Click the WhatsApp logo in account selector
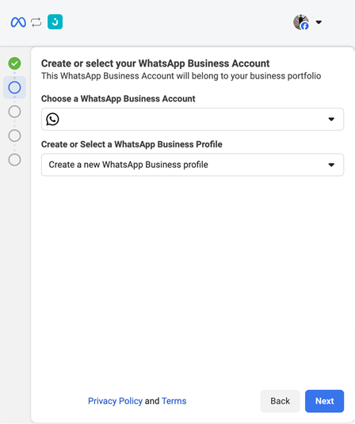 (x=52, y=119)
